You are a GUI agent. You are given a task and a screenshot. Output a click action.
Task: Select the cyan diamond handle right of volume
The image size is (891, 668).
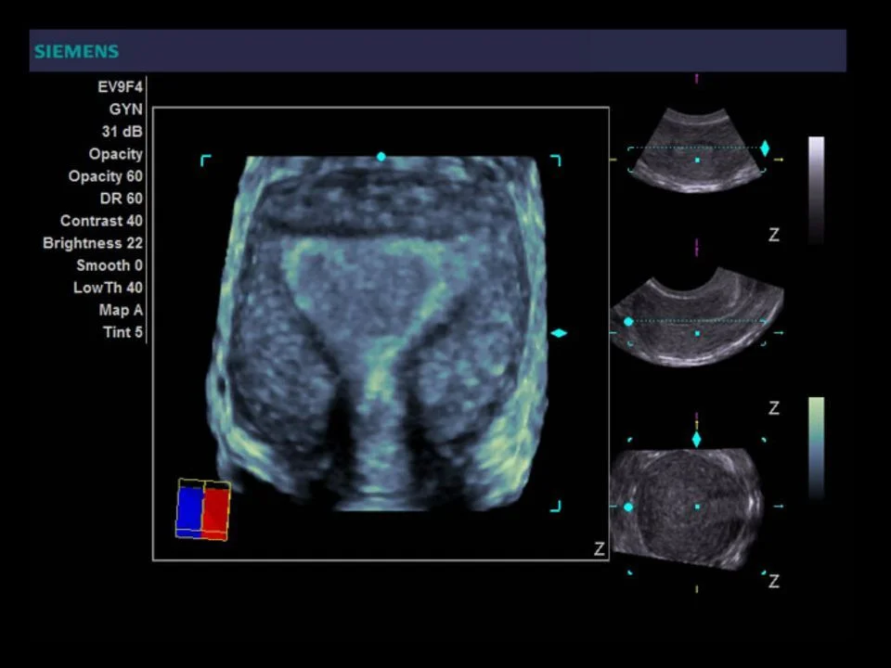click(559, 333)
